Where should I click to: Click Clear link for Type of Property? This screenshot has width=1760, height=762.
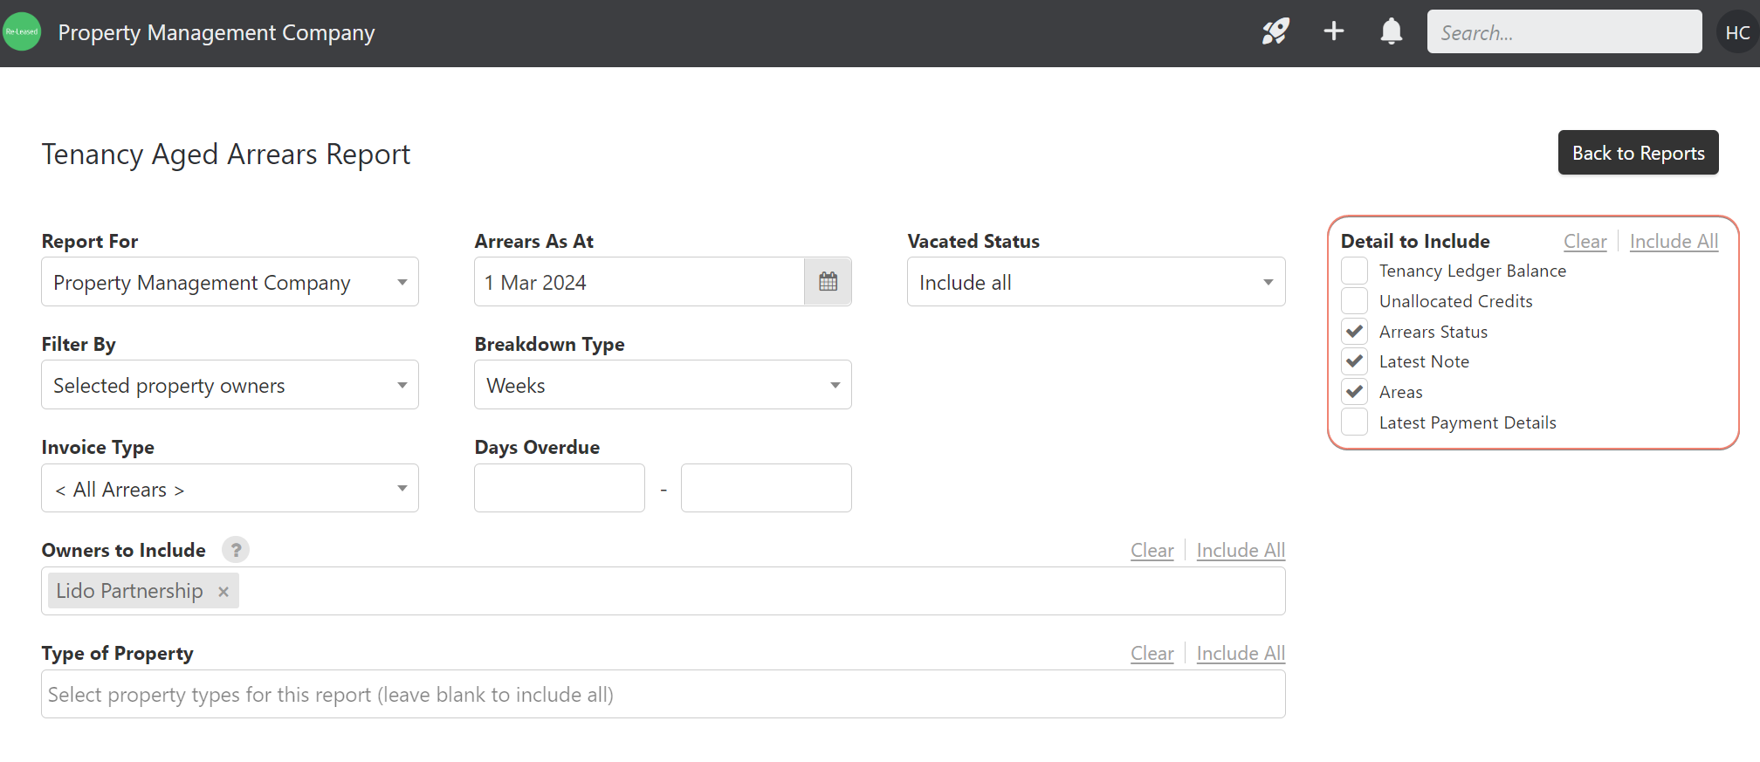[1152, 654]
